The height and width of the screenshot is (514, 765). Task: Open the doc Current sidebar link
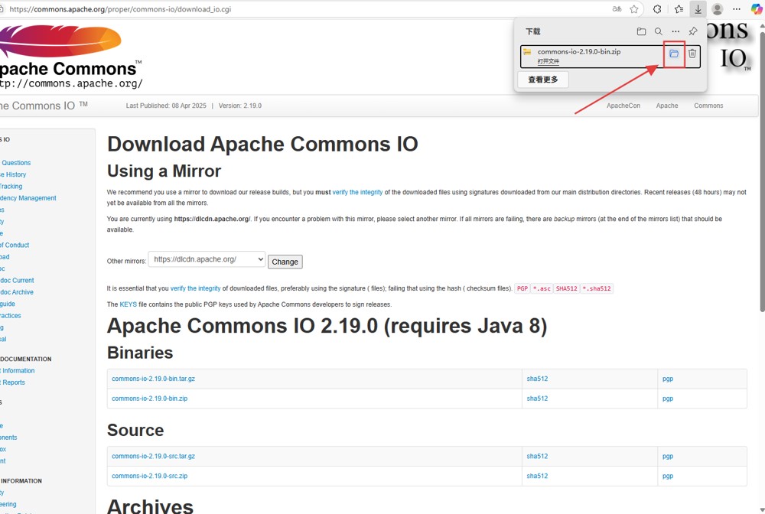point(17,281)
